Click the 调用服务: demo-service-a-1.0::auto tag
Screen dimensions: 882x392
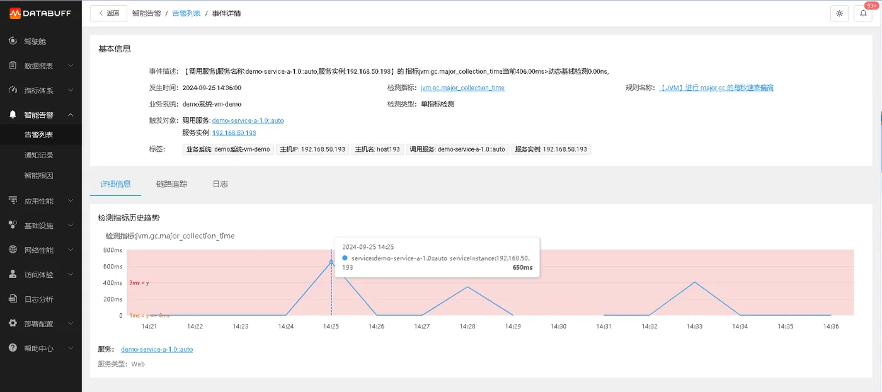point(457,149)
